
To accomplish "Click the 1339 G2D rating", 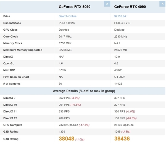I will click(x=62, y=132).
